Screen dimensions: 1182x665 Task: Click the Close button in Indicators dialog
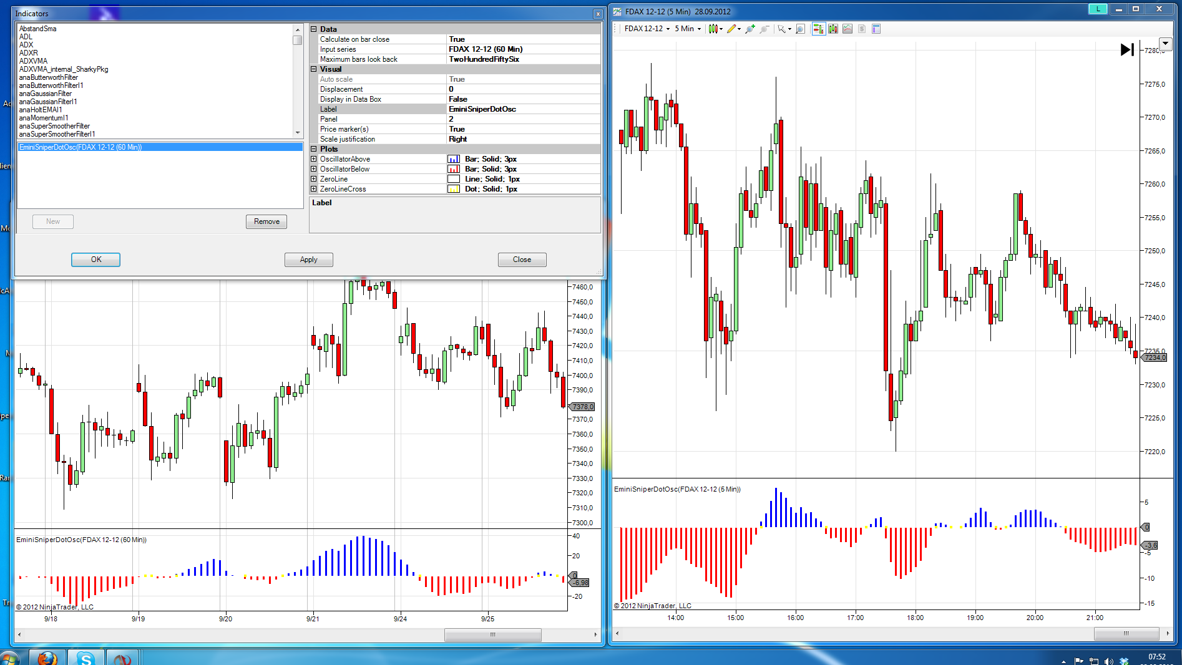coord(522,260)
